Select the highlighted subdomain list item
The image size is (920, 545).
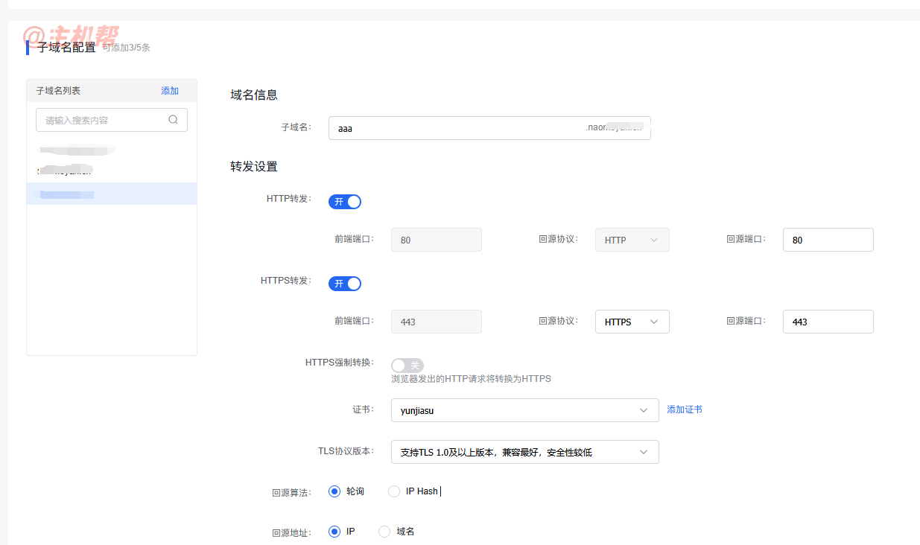112,194
